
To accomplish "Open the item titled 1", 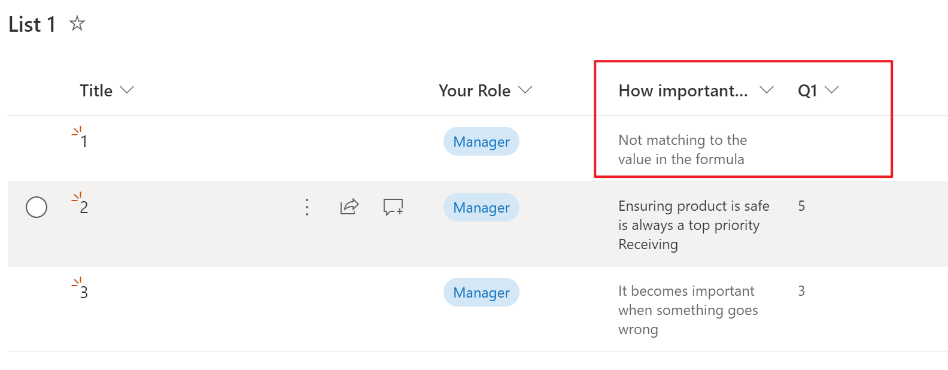I will tap(84, 142).
